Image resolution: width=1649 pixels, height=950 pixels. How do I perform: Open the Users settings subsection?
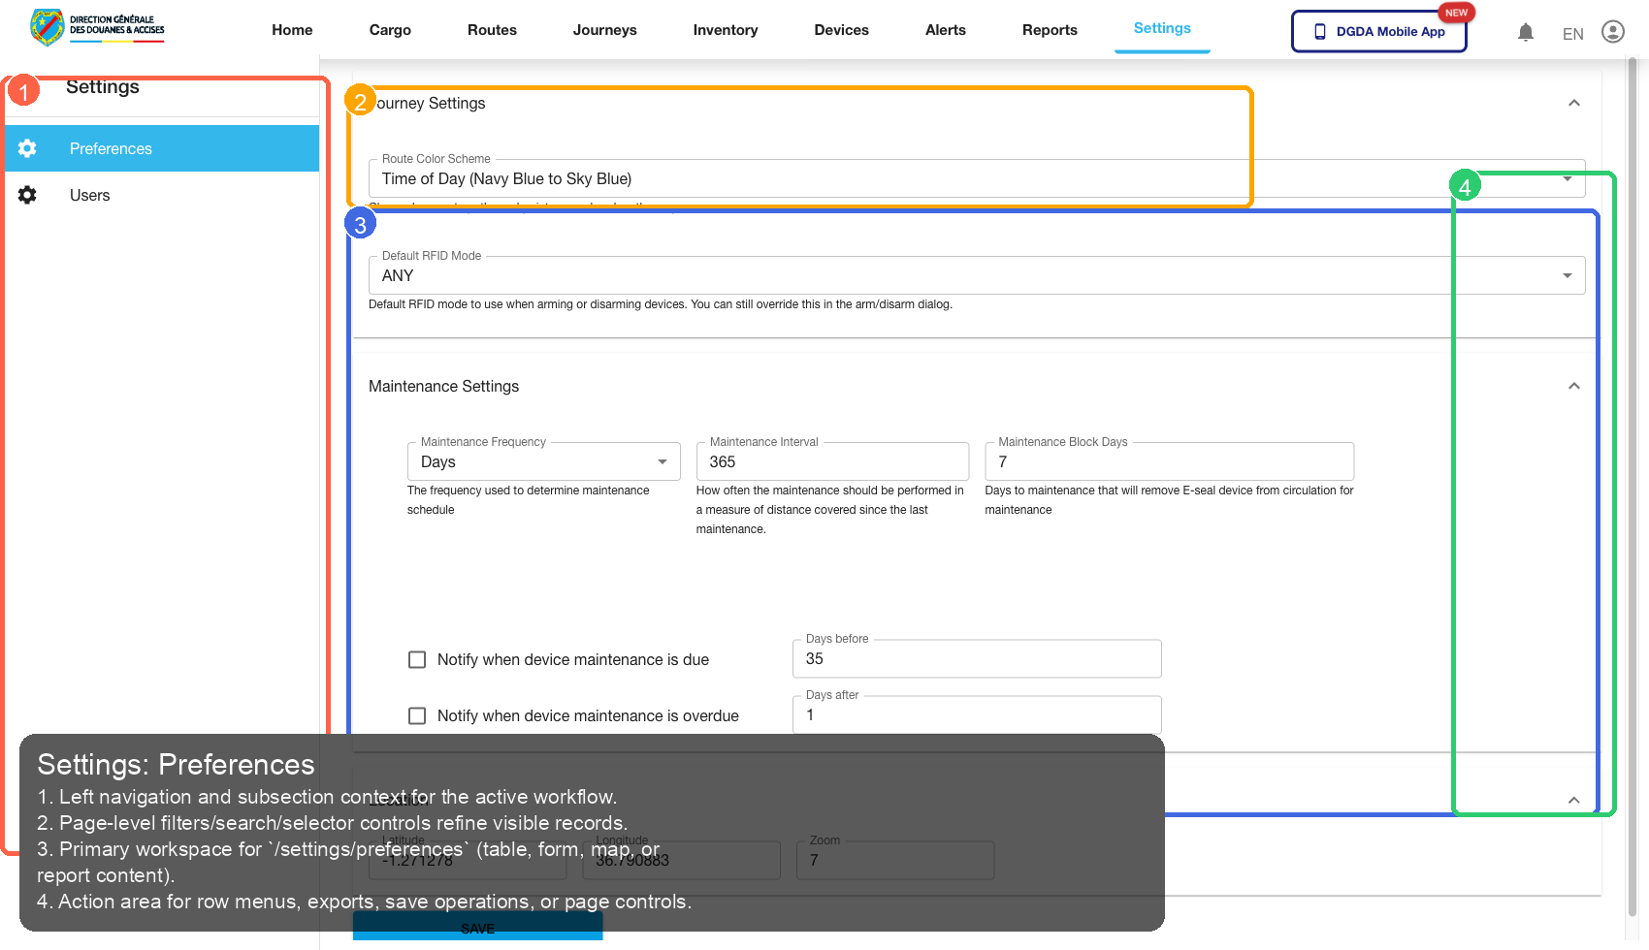pos(89,195)
